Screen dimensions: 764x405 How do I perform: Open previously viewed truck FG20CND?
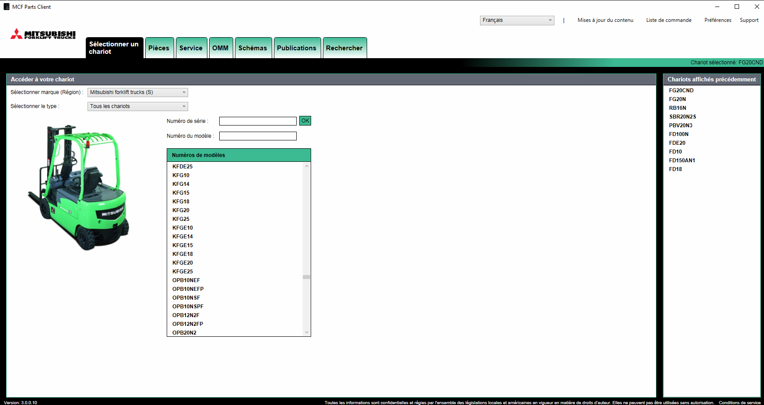(x=681, y=91)
